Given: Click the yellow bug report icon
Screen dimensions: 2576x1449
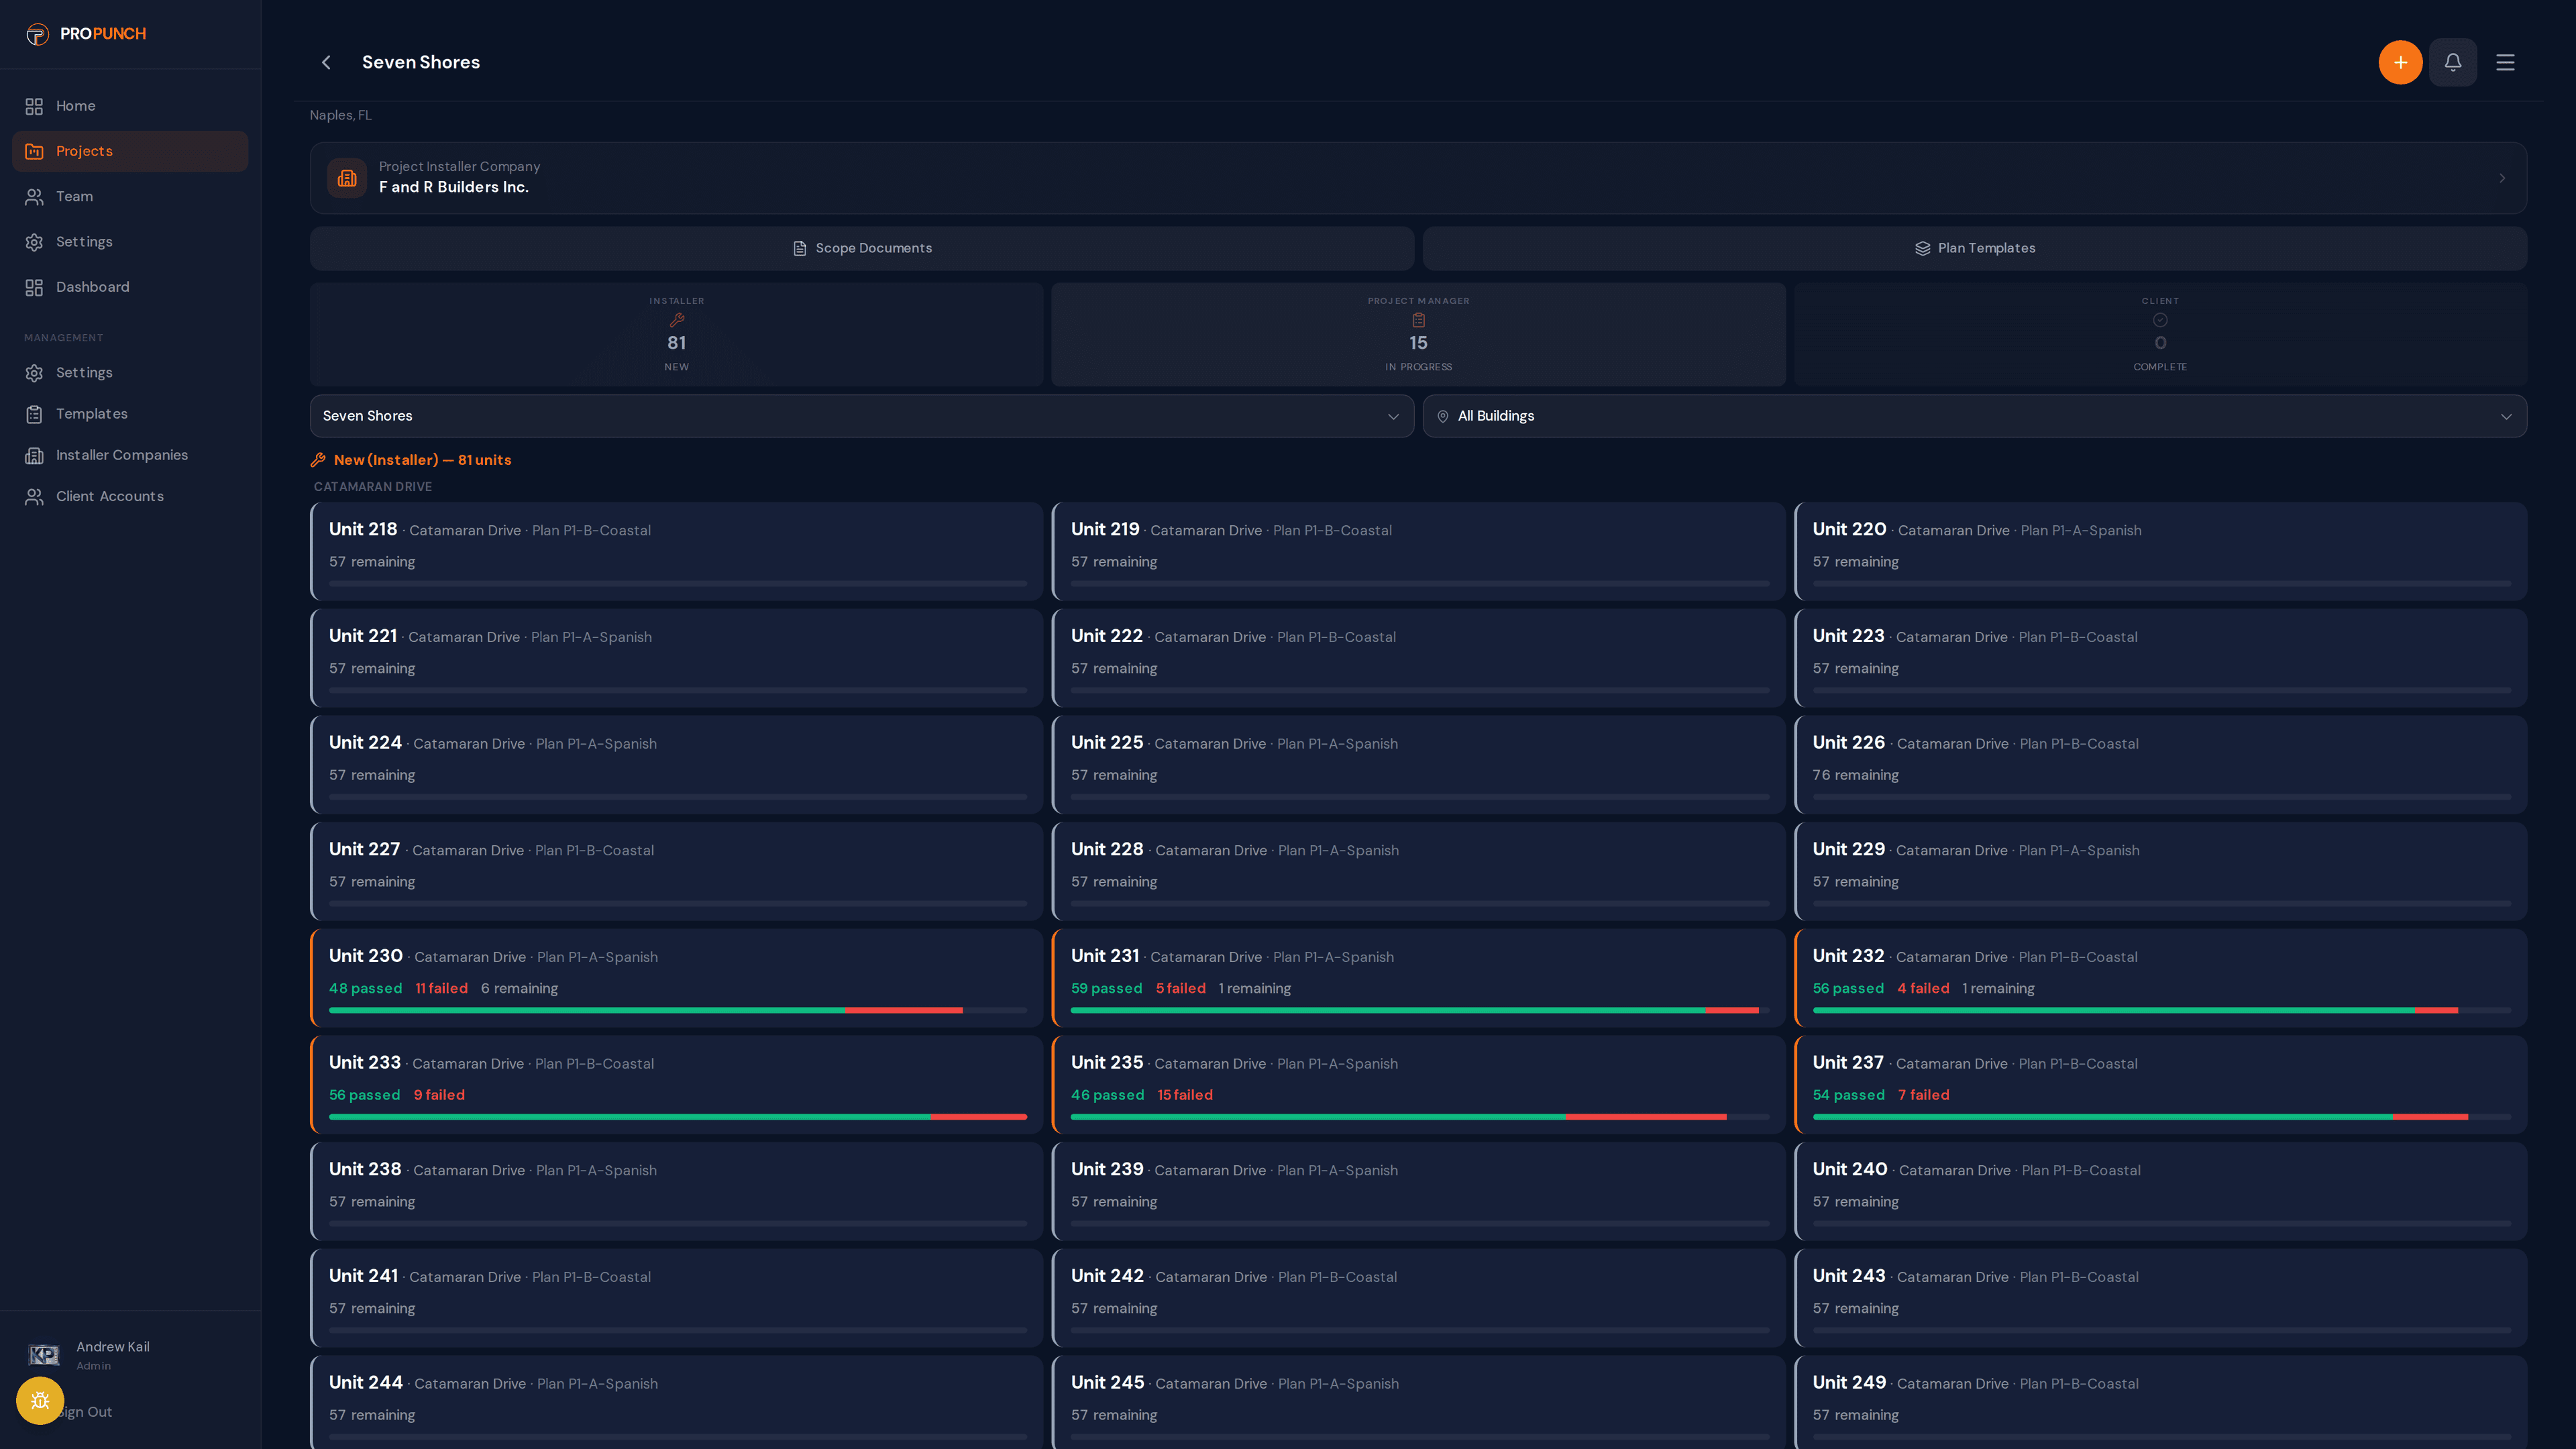Looking at the screenshot, I should 40,1400.
